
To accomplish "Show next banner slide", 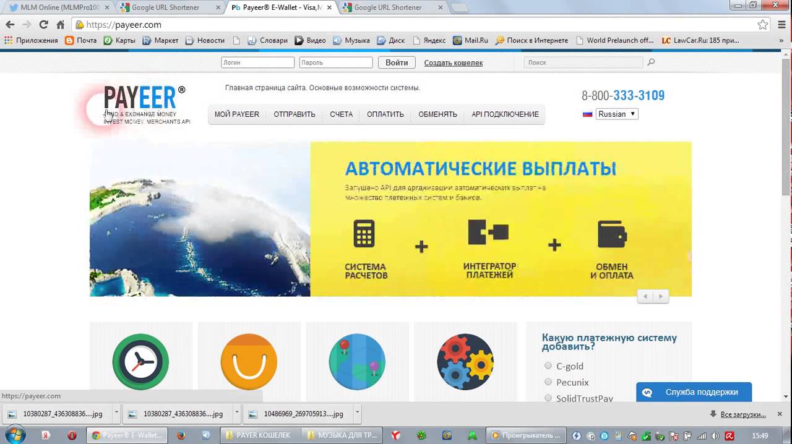I will (661, 297).
